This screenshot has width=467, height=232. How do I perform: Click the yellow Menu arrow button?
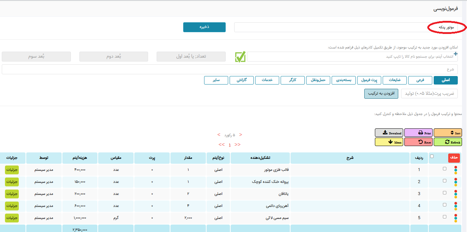click(x=389, y=142)
